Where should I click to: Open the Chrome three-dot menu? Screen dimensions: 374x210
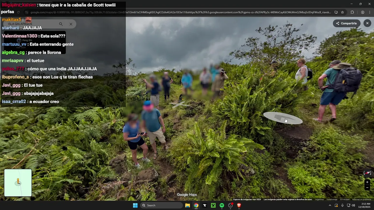click(370, 12)
